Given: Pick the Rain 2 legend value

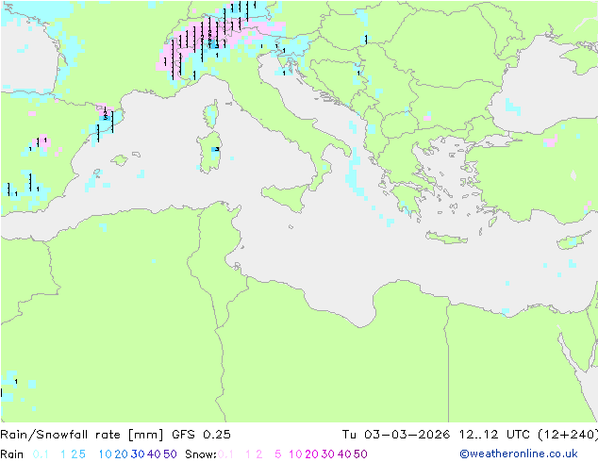Looking at the screenshot, I should tap(74, 454).
